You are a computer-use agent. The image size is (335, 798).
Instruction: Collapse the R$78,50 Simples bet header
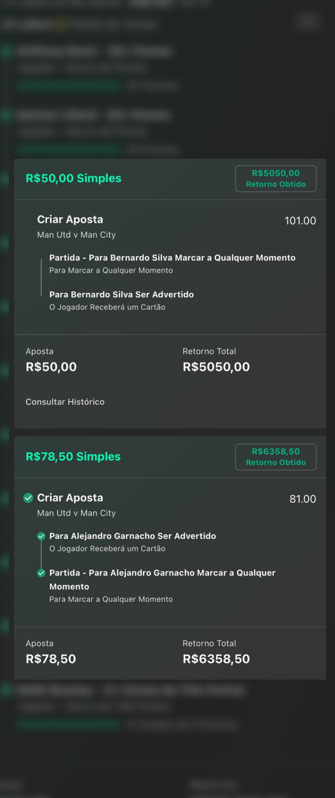click(73, 456)
